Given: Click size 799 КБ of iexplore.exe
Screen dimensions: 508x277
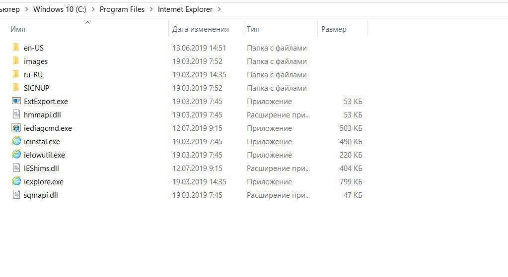Looking at the screenshot, I should pyautogui.click(x=351, y=182).
